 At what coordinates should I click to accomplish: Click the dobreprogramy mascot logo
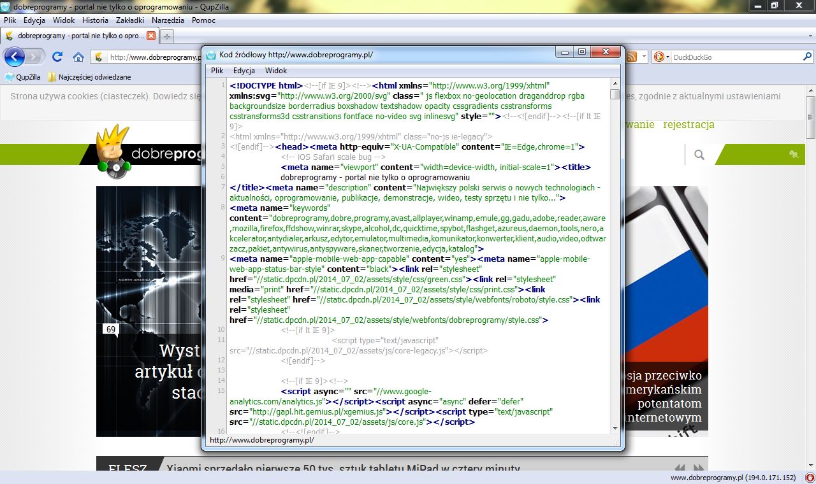point(113,152)
